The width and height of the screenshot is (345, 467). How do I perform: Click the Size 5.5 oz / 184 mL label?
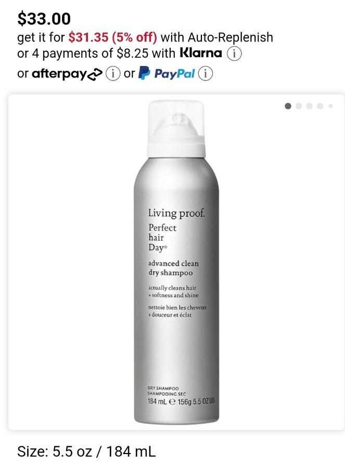86,451
